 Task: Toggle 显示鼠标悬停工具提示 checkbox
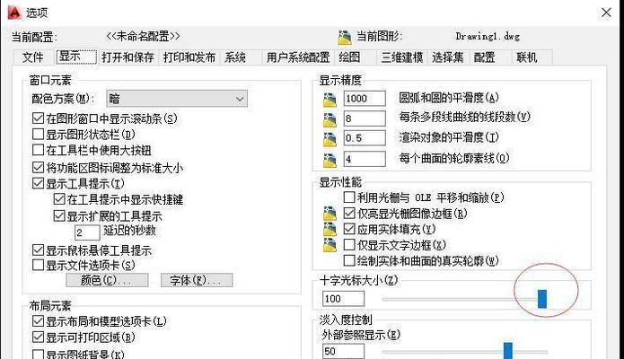pyautogui.click(x=38, y=250)
